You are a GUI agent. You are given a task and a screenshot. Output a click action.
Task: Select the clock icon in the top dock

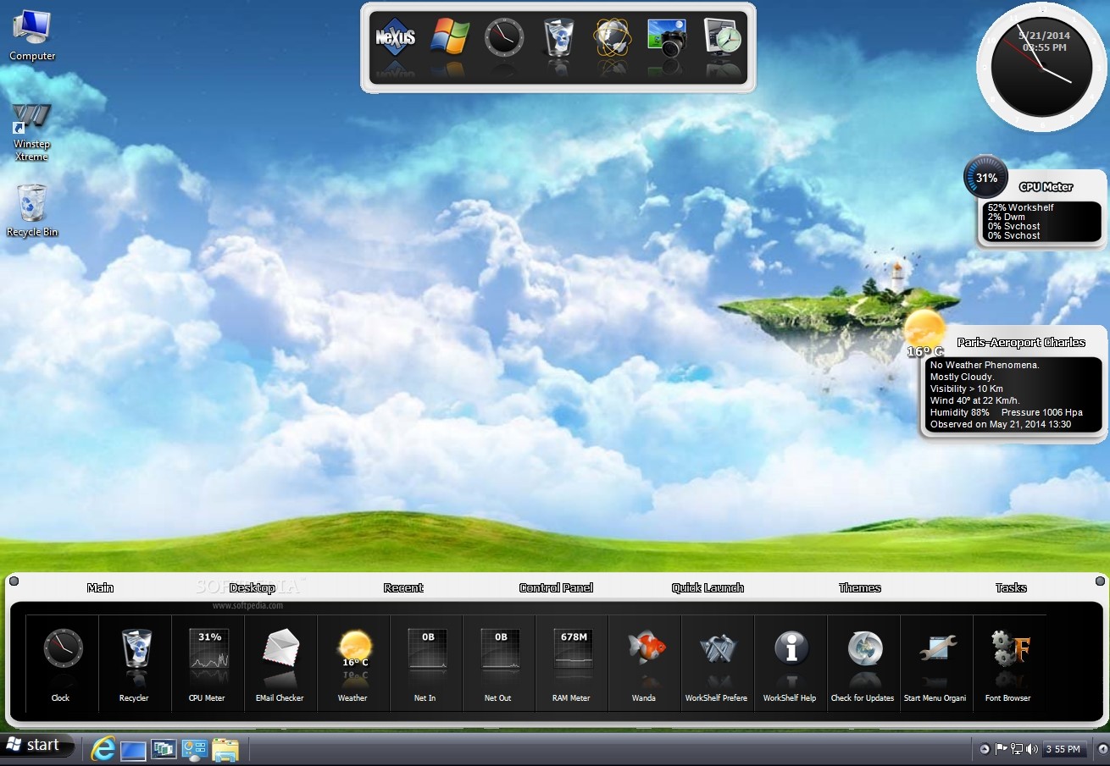pyautogui.click(x=504, y=37)
